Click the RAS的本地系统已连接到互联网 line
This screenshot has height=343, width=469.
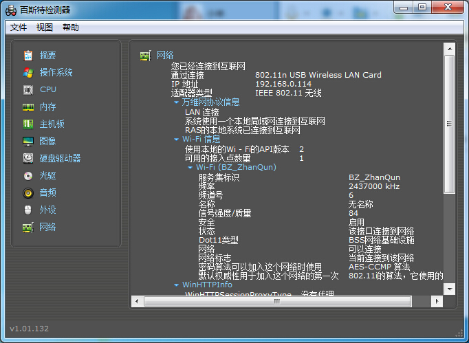pos(243,131)
